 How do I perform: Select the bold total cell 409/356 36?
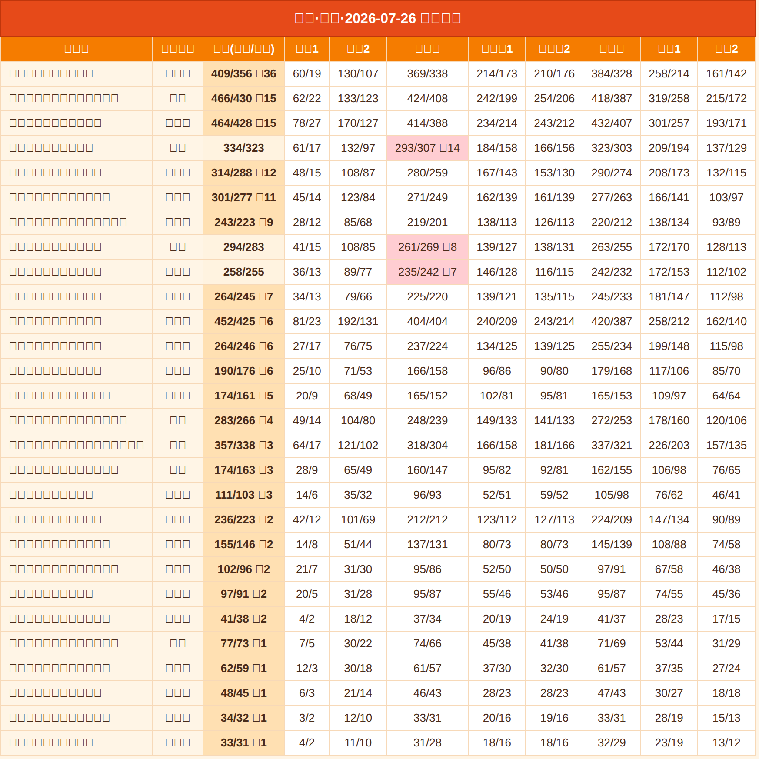tap(244, 73)
